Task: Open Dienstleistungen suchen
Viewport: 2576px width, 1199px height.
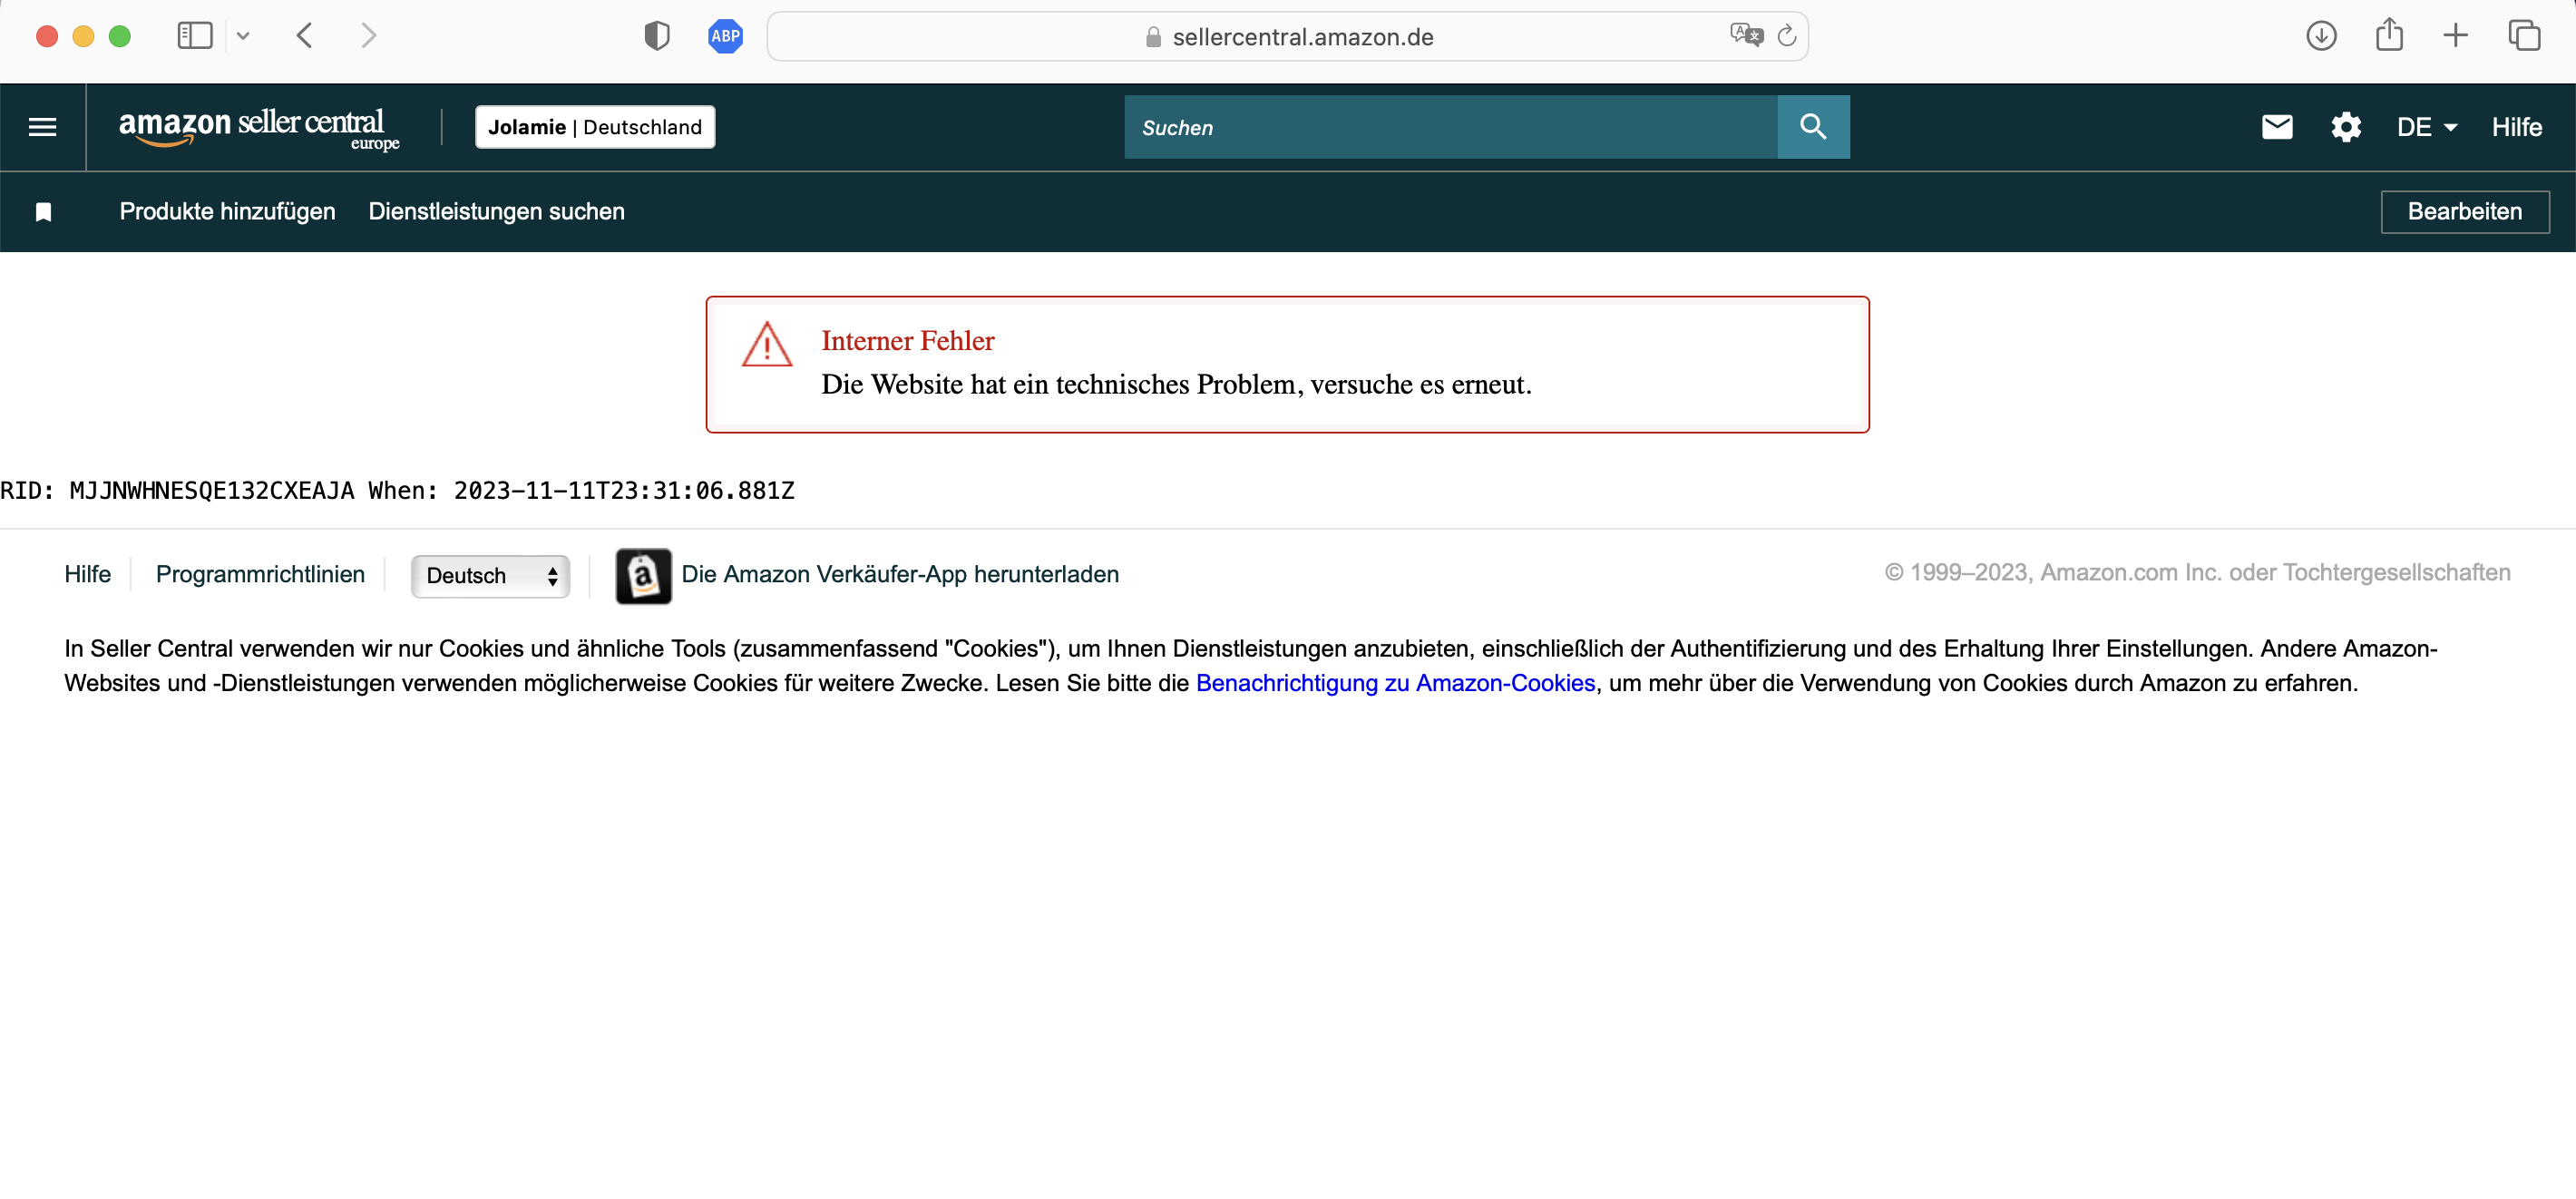Action: coord(496,212)
